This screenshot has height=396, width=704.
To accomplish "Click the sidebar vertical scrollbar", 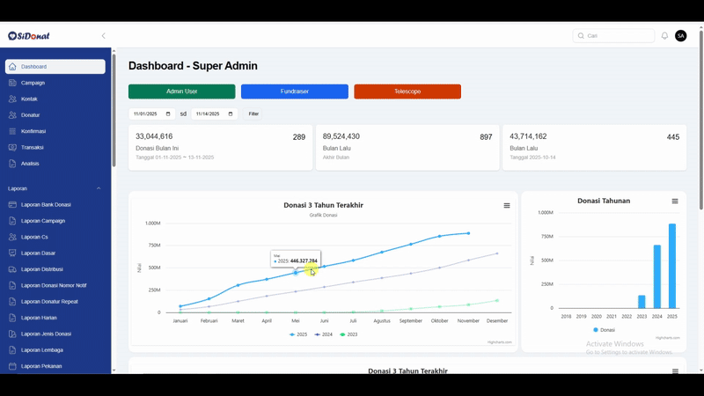I will point(114,110).
